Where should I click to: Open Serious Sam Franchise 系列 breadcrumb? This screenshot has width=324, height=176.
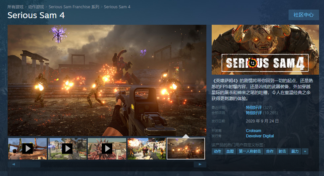(x=74, y=7)
